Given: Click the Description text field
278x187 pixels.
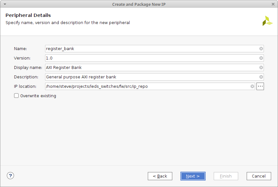Looking at the screenshot, I should pos(150,77).
